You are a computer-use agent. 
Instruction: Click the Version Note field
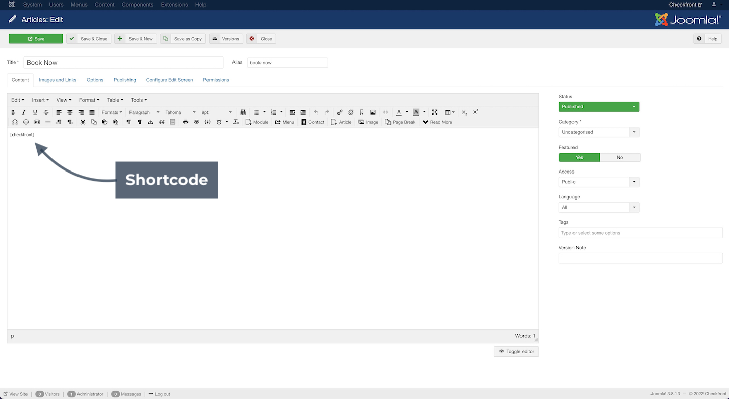click(640, 258)
